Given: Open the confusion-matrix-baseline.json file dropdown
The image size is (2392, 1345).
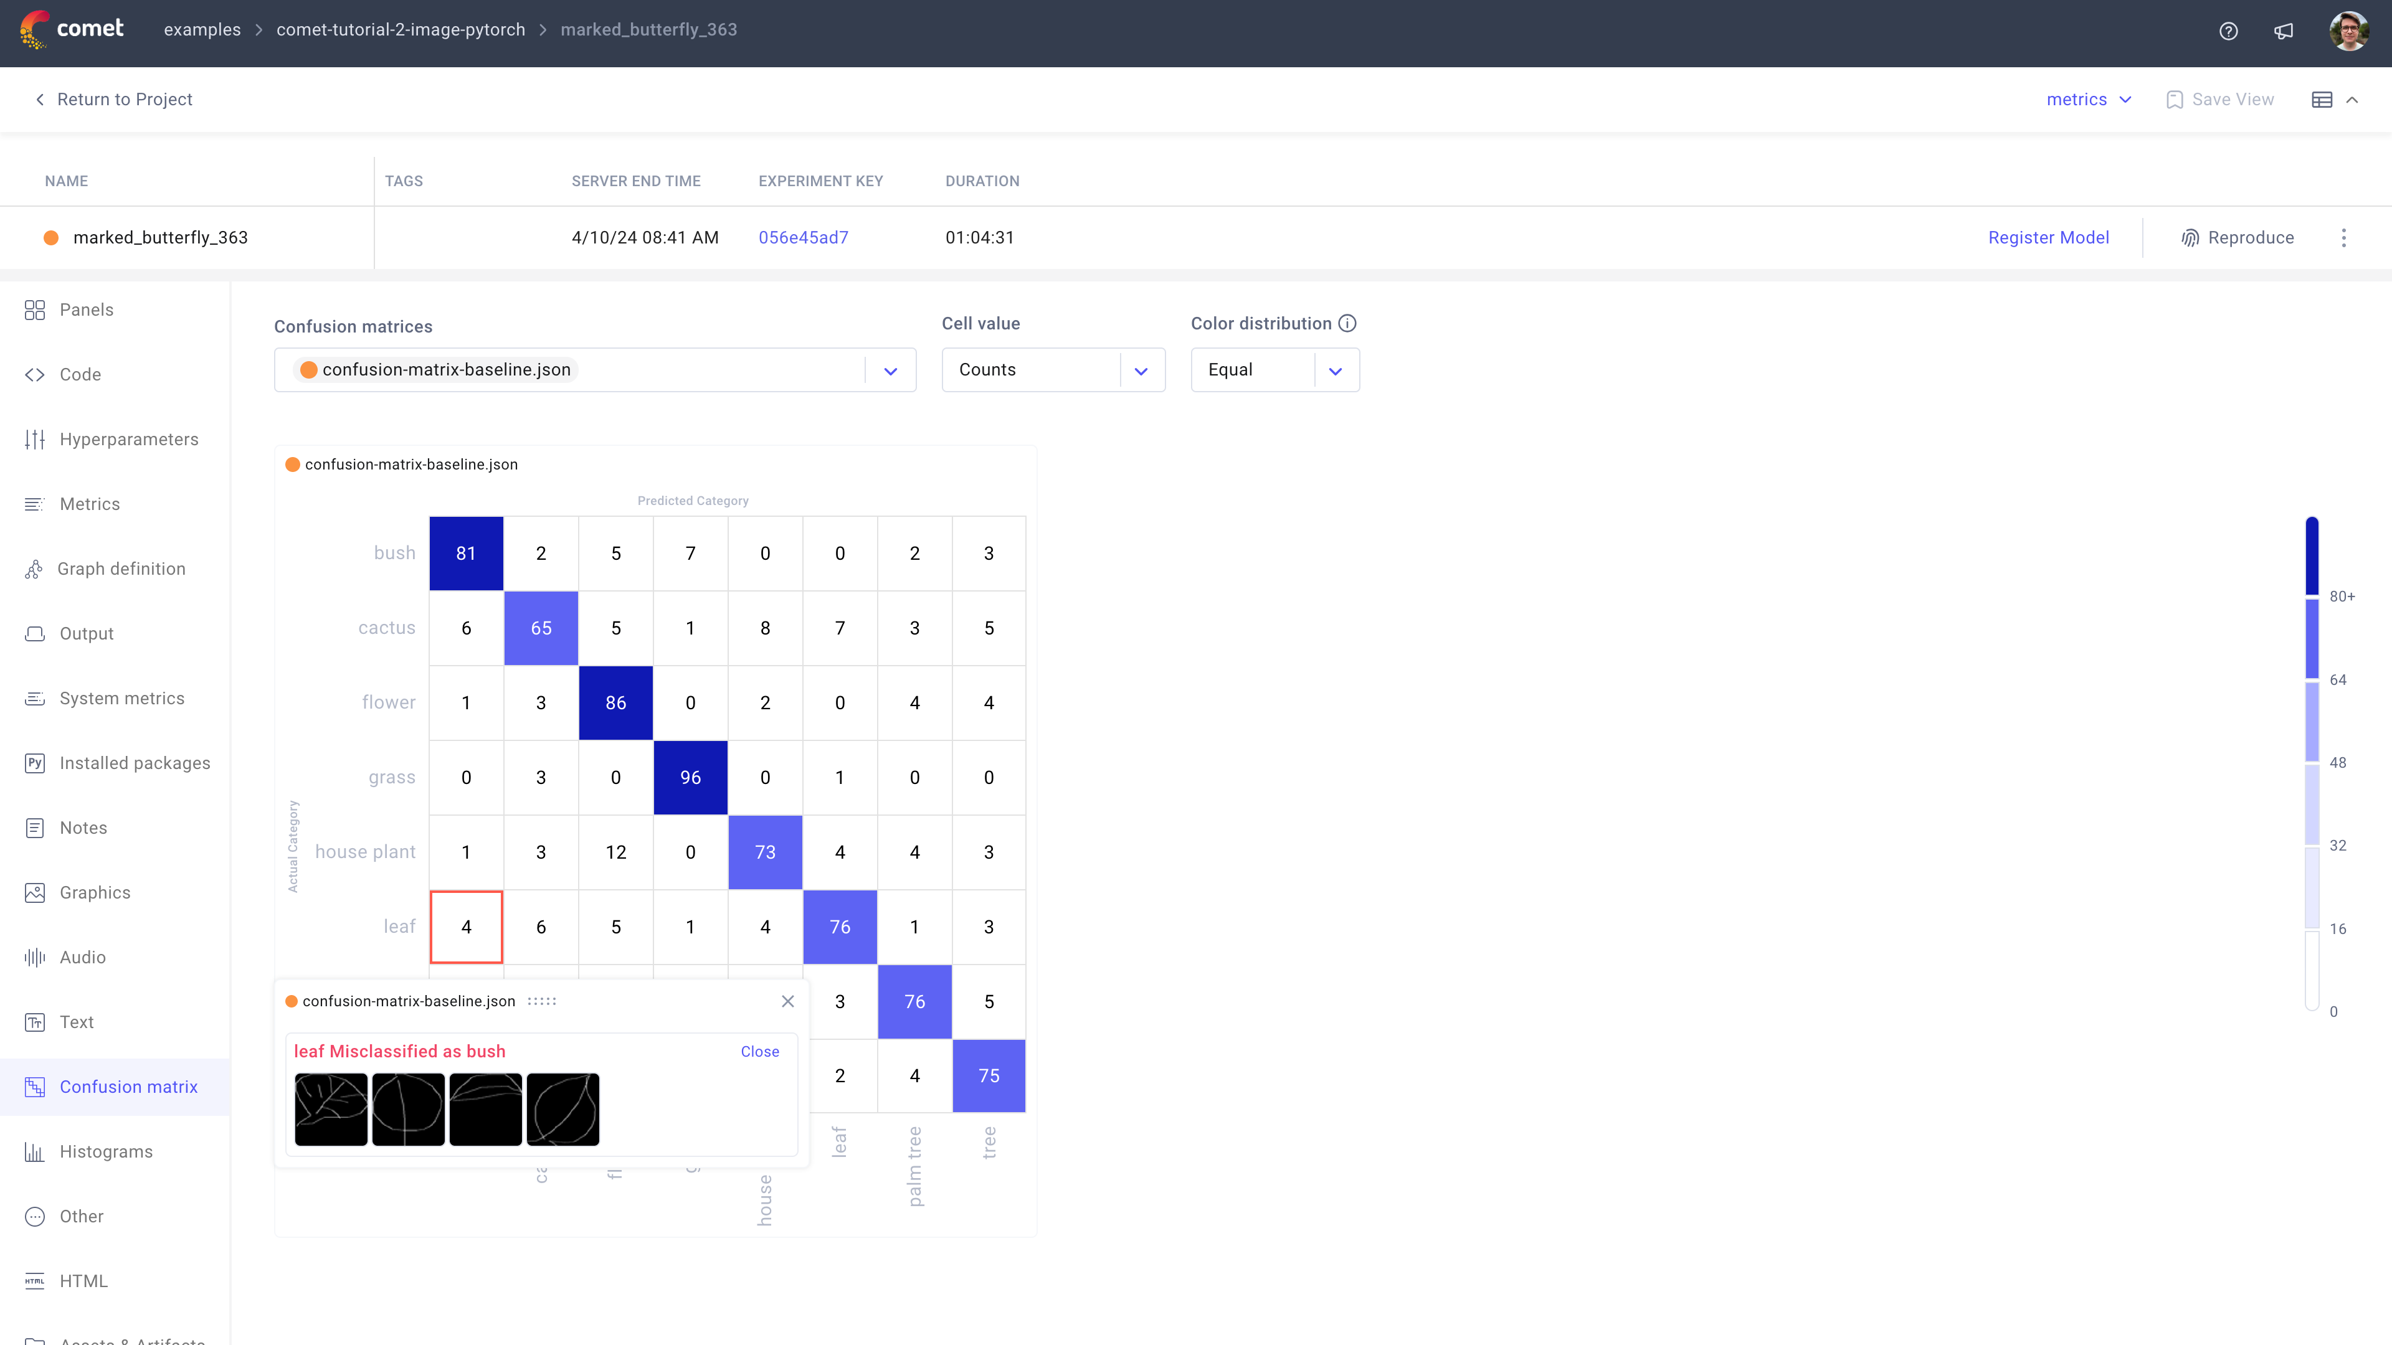Looking at the screenshot, I should coord(890,369).
